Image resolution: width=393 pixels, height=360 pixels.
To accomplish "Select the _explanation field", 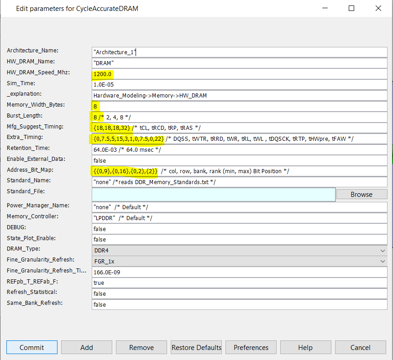I will coord(240,96).
